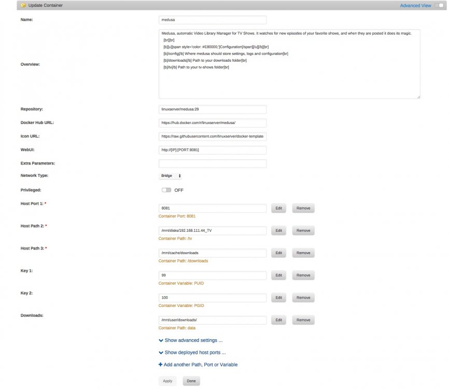The height and width of the screenshot is (389, 449).
Task: Edit Host Path 3 entry
Action: [x=278, y=253]
